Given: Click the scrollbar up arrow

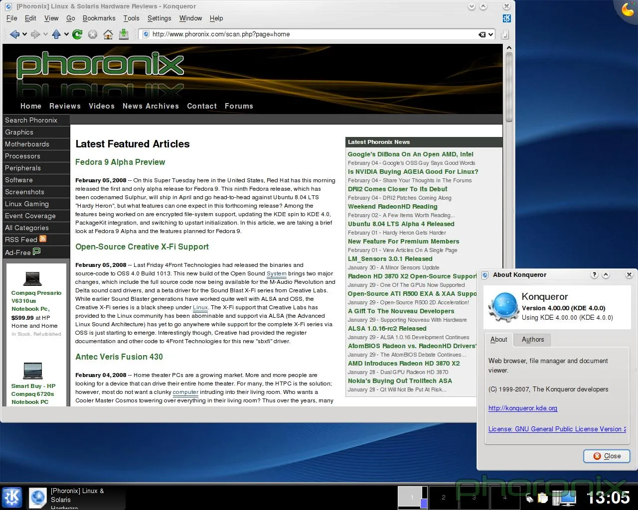Looking at the screenshot, I should coord(509,48).
